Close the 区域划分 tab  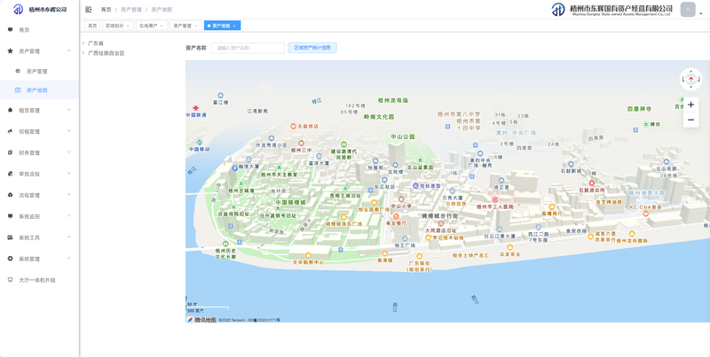128,26
